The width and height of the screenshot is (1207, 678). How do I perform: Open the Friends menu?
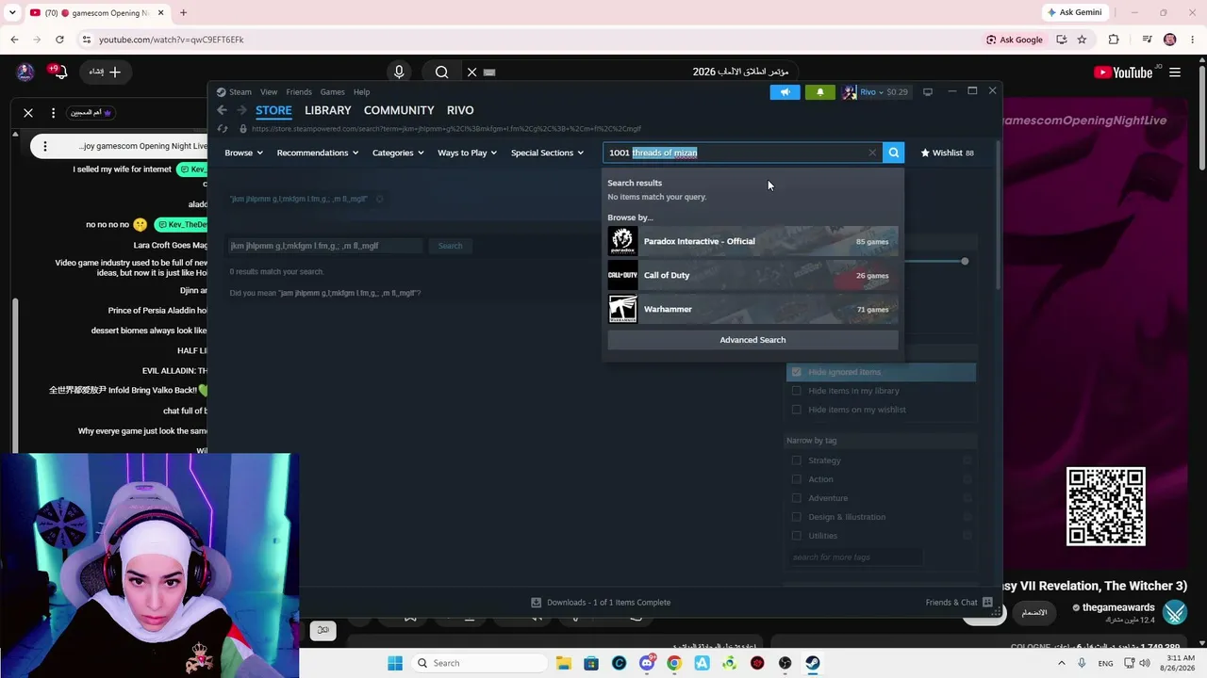click(299, 92)
